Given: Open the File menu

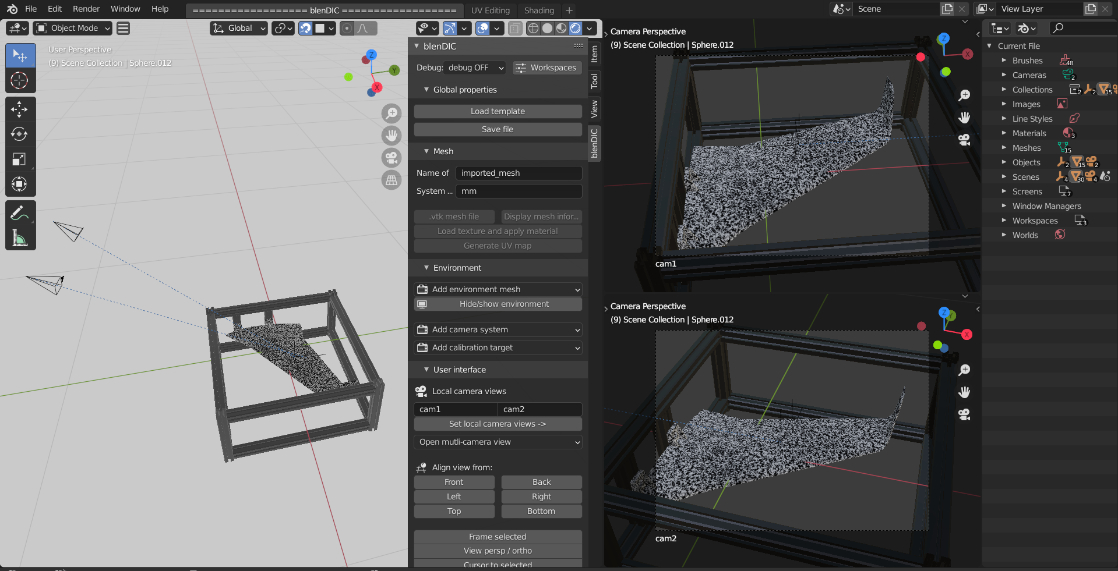Looking at the screenshot, I should [x=31, y=9].
